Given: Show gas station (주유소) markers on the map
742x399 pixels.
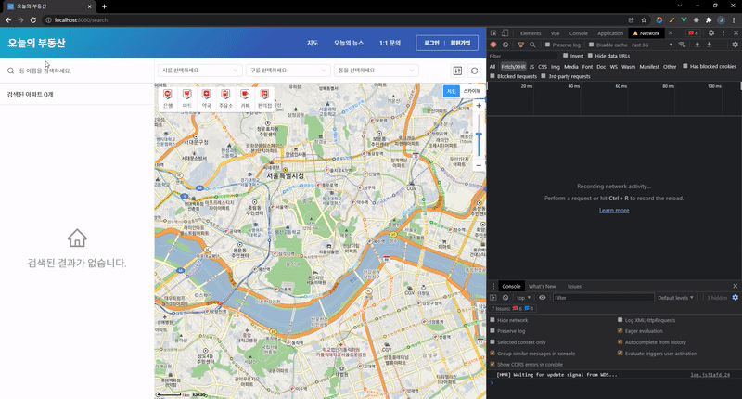Looking at the screenshot, I should coord(225,98).
